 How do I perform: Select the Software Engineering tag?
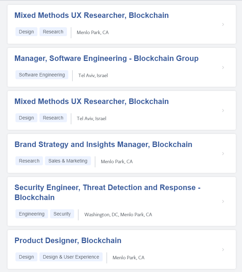click(x=42, y=75)
